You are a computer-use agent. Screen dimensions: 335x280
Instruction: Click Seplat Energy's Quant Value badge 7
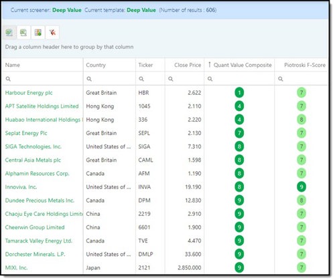tap(239, 133)
